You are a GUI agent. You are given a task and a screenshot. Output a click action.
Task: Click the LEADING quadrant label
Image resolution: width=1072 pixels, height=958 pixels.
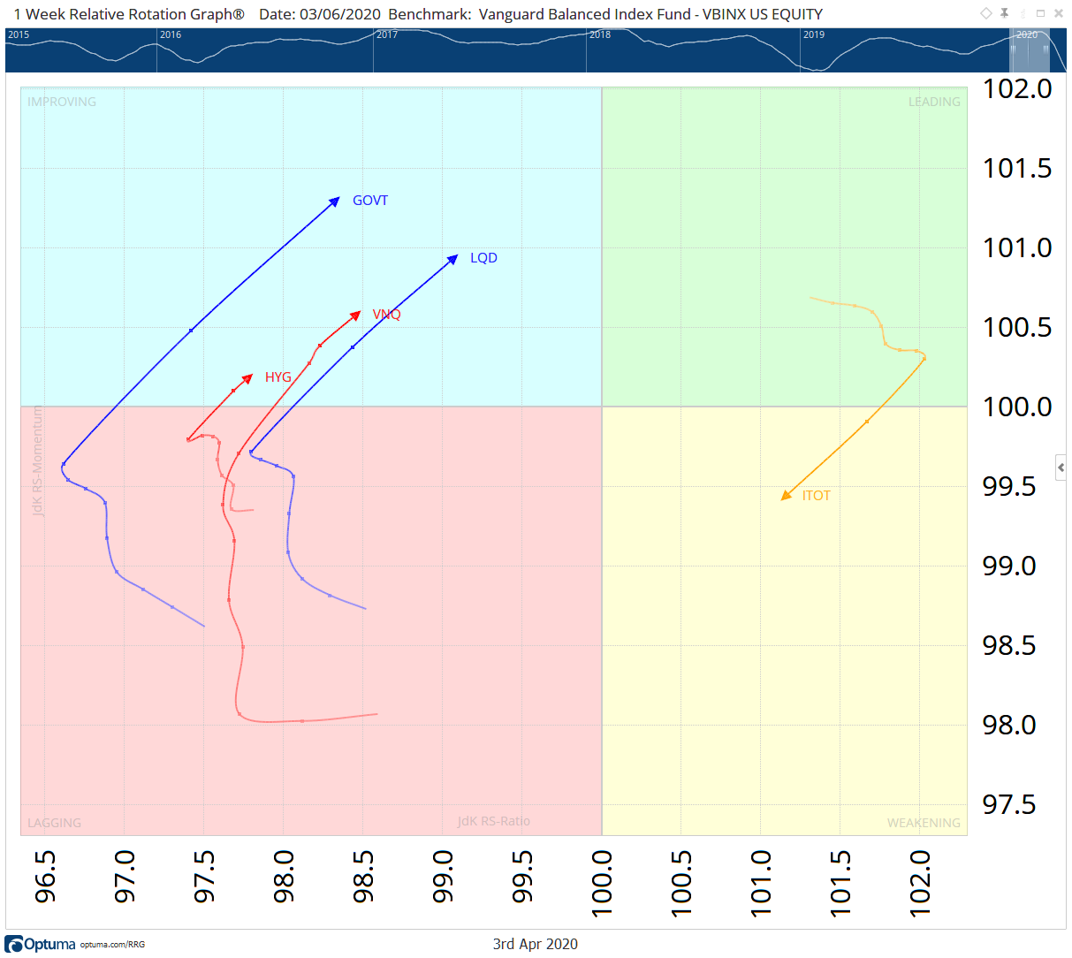point(934,102)
